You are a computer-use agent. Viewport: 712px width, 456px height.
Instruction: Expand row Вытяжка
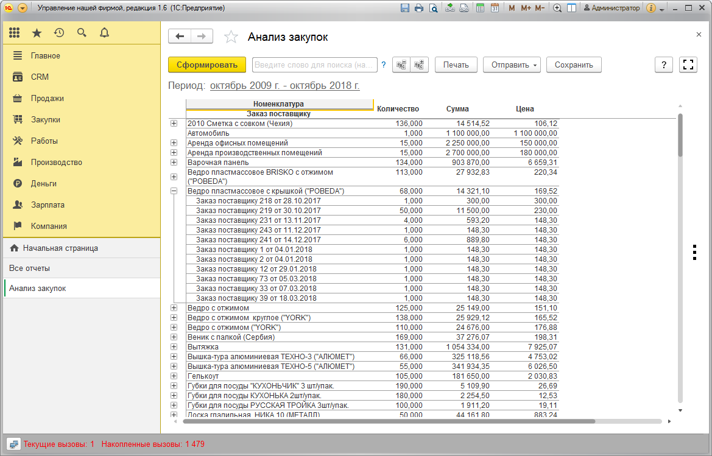[174, 347]
